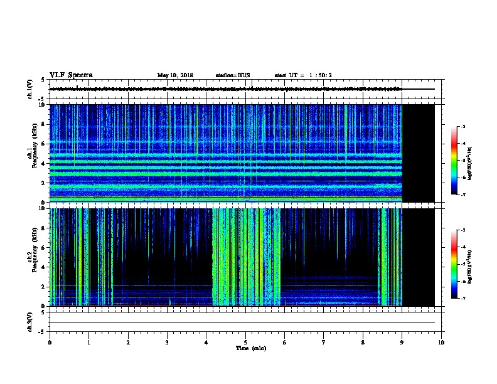Click the "ch.1(V)" axis label at top
Screen dimensions: 497x384
pos(30,89)
